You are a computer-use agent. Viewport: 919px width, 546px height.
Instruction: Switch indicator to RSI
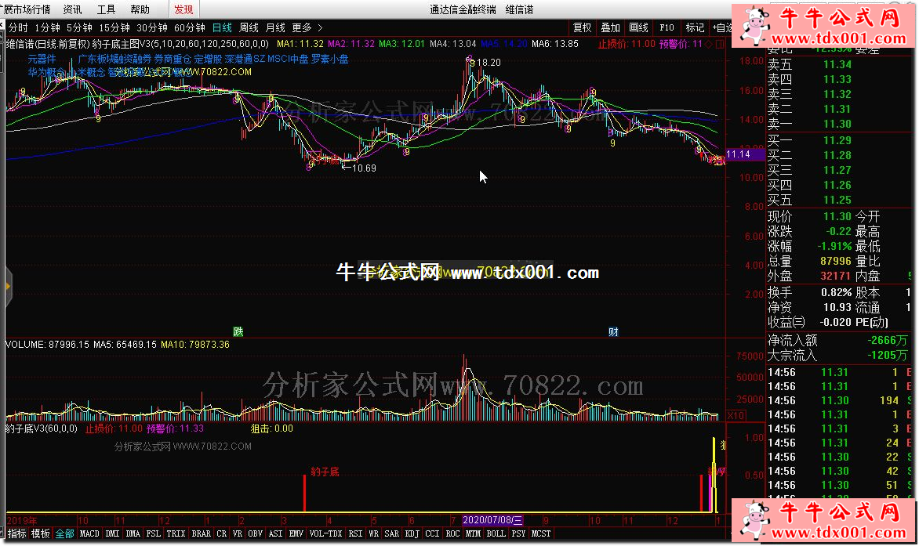355,533
